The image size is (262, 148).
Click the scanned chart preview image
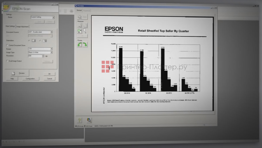click(152, 63)
